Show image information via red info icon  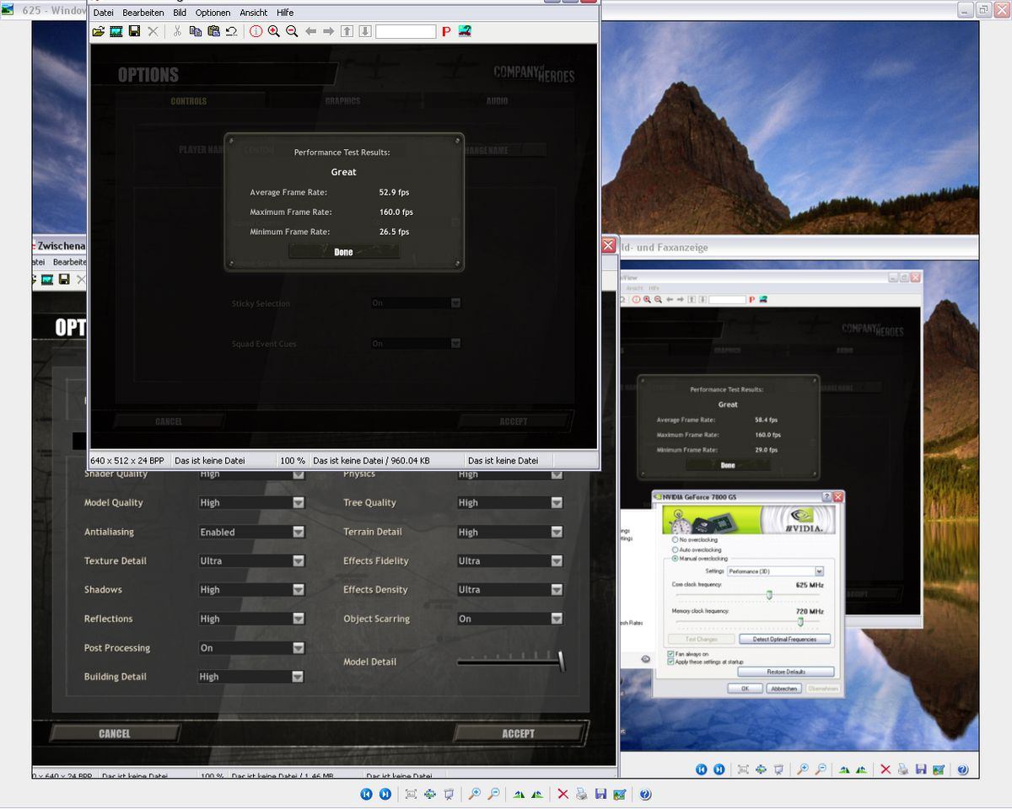pyautogui.click(x=256, y=31)
